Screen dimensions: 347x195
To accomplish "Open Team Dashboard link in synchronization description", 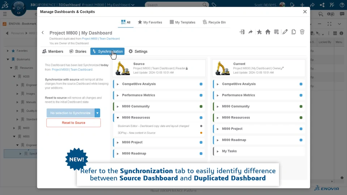I will 72,69.
